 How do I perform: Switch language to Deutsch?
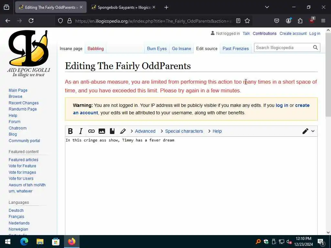tap(16, 211)
